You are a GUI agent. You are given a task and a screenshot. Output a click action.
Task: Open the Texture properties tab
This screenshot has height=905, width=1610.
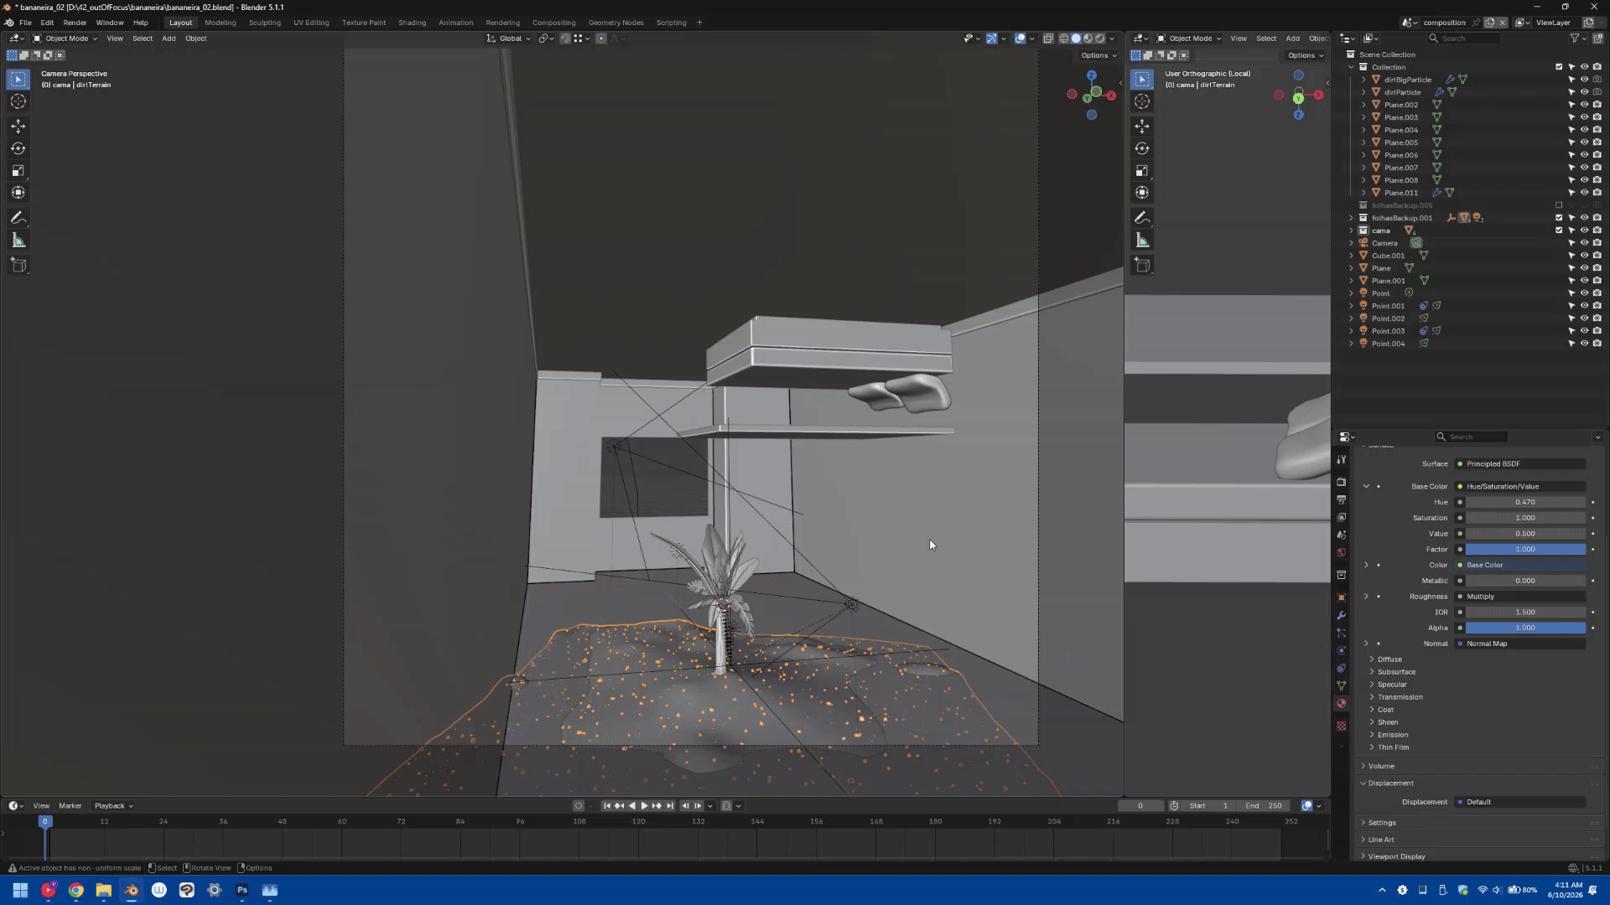[x=1342, y=726]
